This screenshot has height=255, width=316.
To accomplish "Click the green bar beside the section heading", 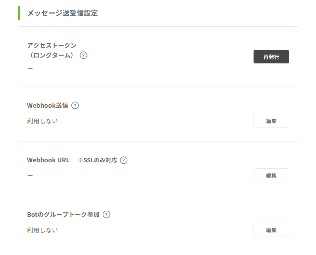I will [x=19, y=13].
